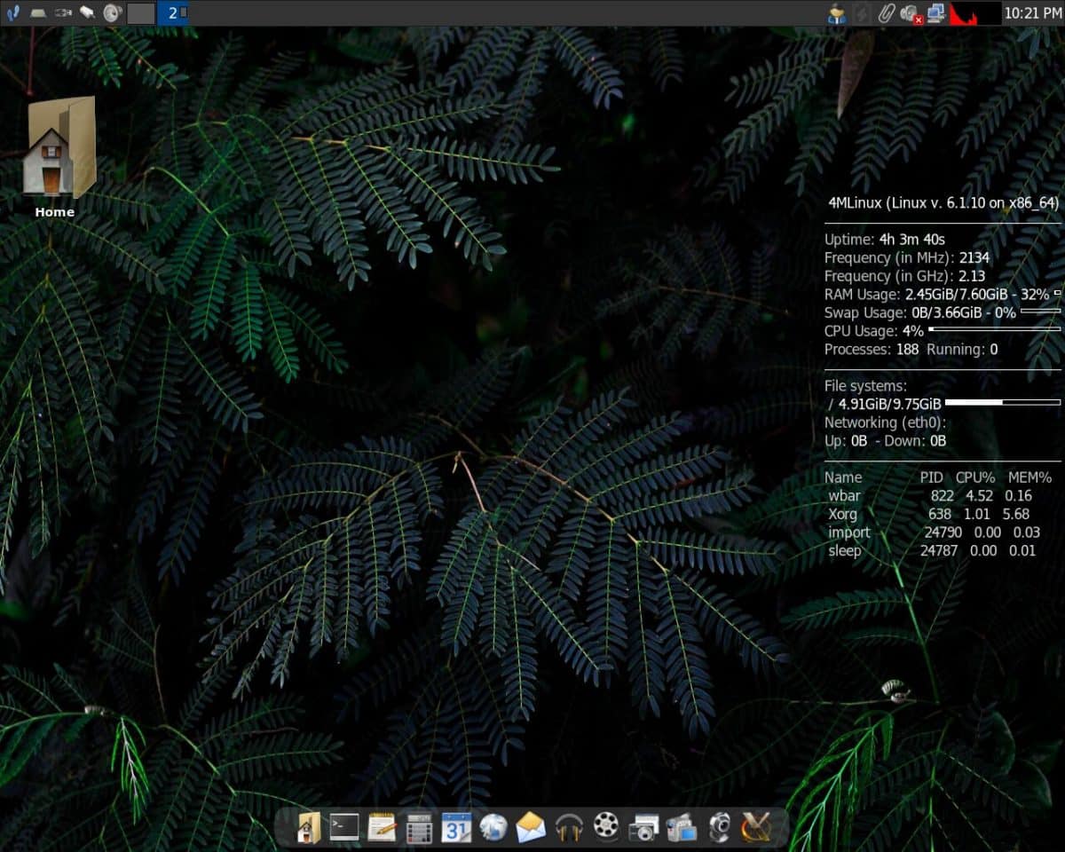Viewport: 1065px width, 852px height.
Task: Launch the text editor notepad icon
Action: (382, 828)
